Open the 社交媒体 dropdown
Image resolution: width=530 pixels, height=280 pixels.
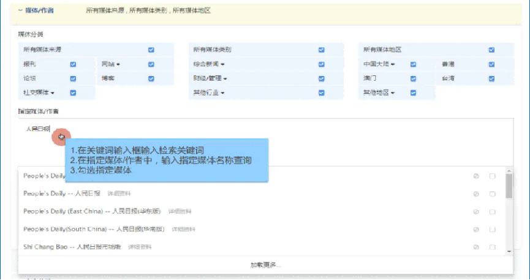pyautogui.click(x=53, y=93)
